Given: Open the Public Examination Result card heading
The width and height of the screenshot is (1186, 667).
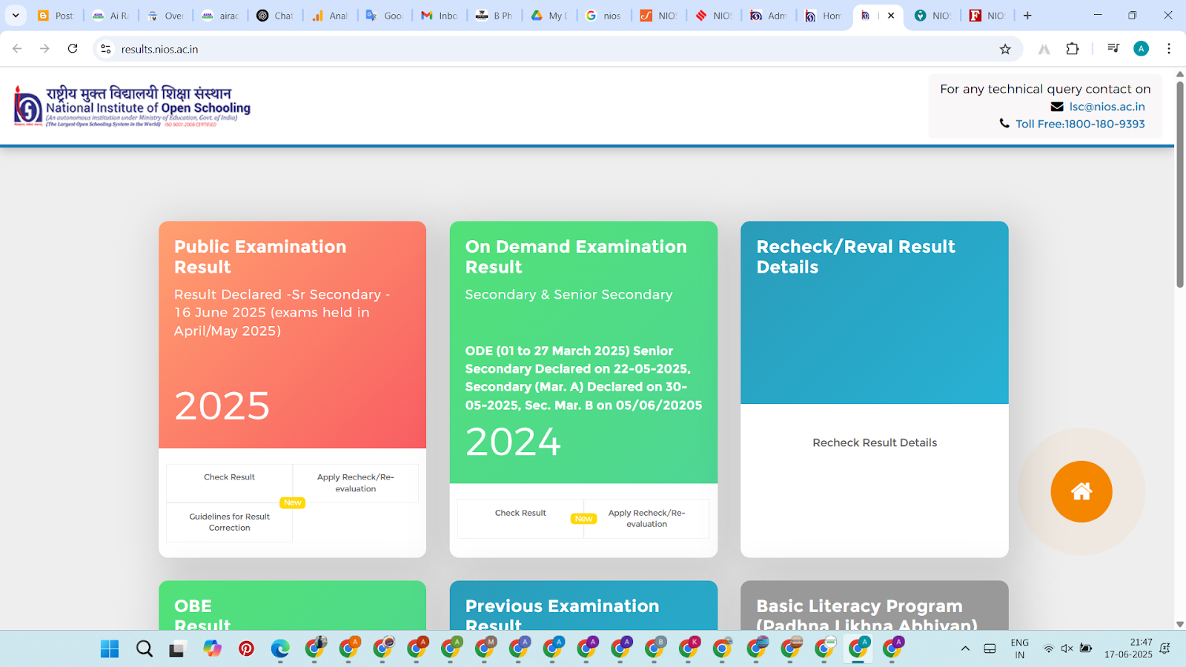Looking at the screenshot, I should (260, 256).
